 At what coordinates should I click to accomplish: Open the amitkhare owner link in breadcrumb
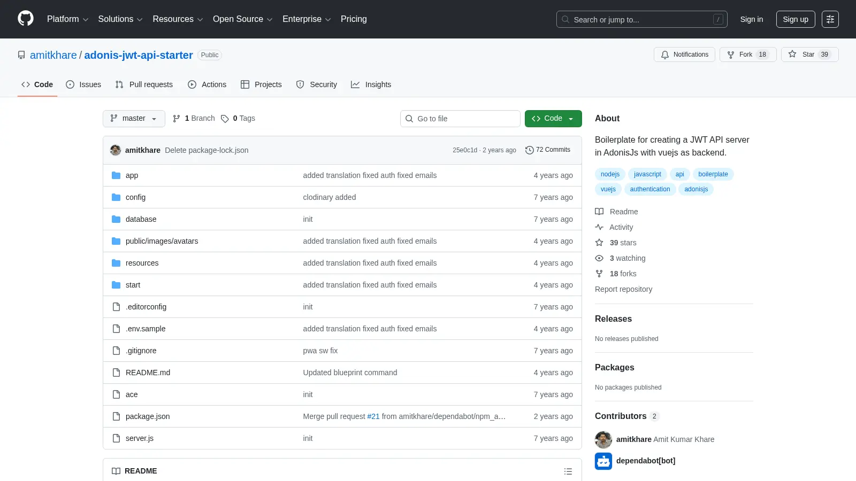click(x=53, y=55)
